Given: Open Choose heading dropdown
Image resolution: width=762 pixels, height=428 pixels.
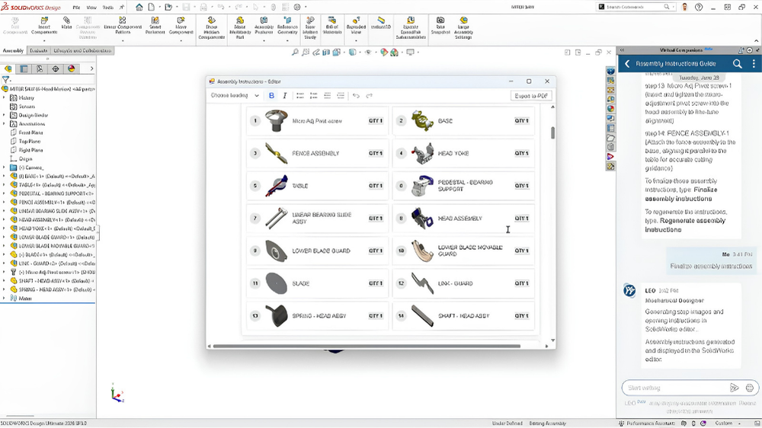Looking at the screenshot, I should [235, 96].
